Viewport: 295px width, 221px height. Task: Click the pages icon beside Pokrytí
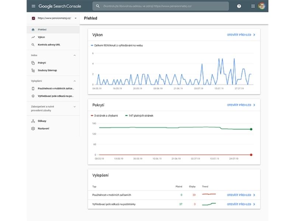(x=33, y=63)
